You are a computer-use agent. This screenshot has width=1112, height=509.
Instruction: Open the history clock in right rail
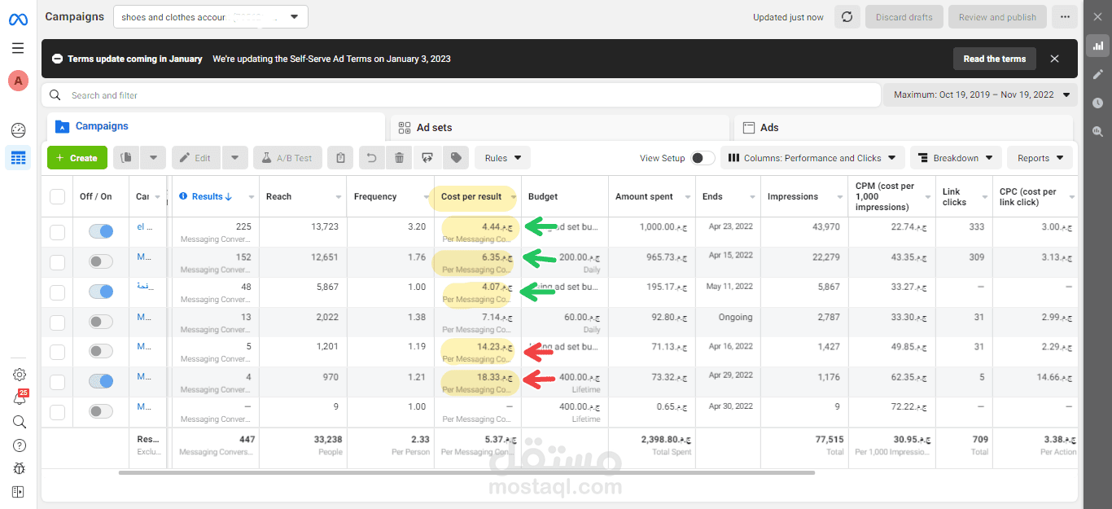1097,103
